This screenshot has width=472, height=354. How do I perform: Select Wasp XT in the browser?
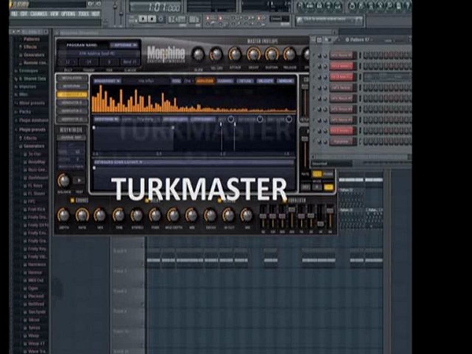click(x=36, y=344)
